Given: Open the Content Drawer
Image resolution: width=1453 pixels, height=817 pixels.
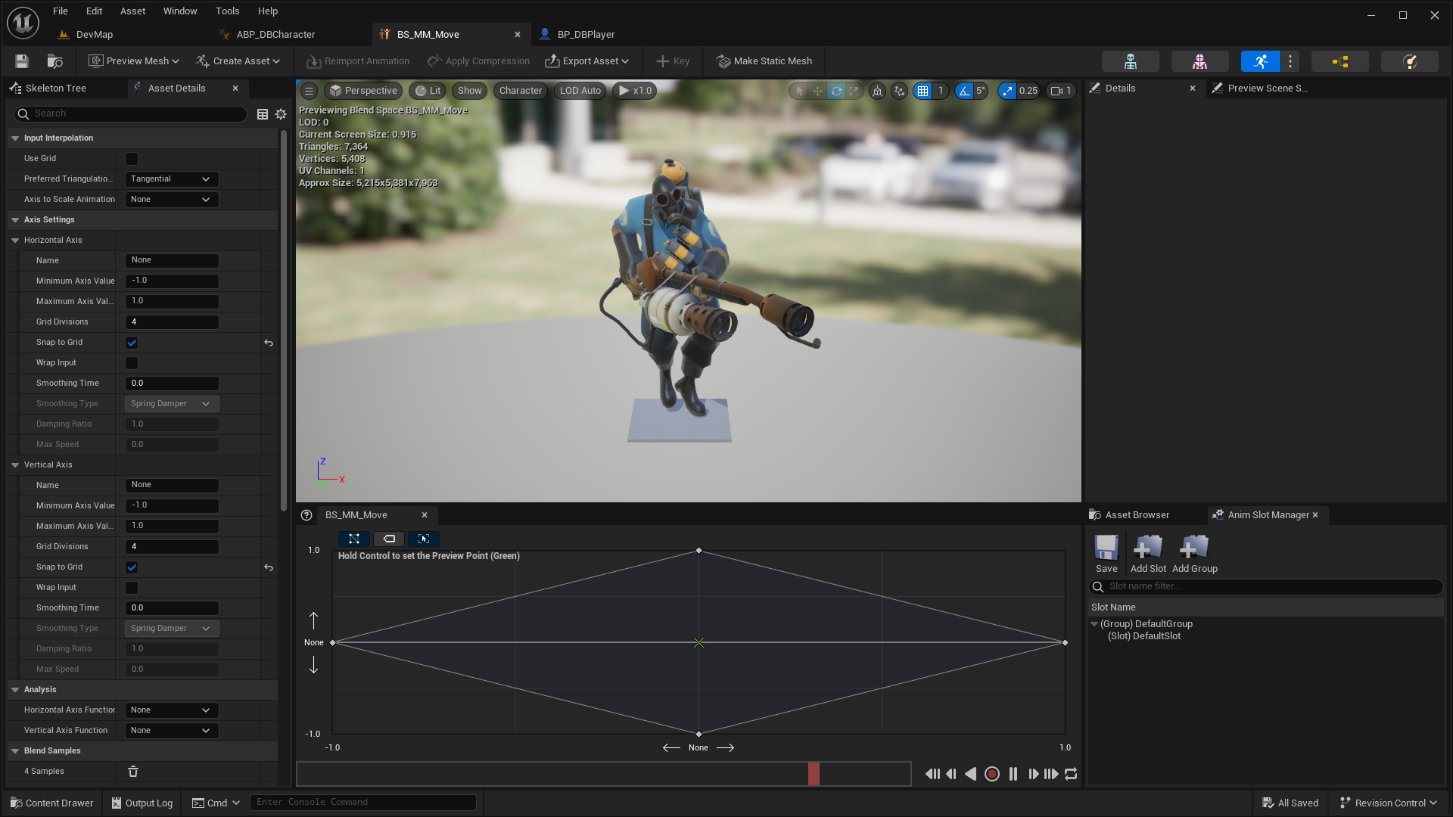Looking at the screenshot, I should [52, 803].
